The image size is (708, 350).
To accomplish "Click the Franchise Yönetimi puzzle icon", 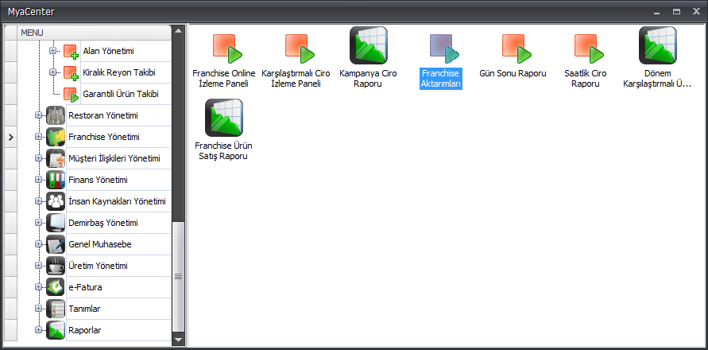I will (x=56, y=137).
